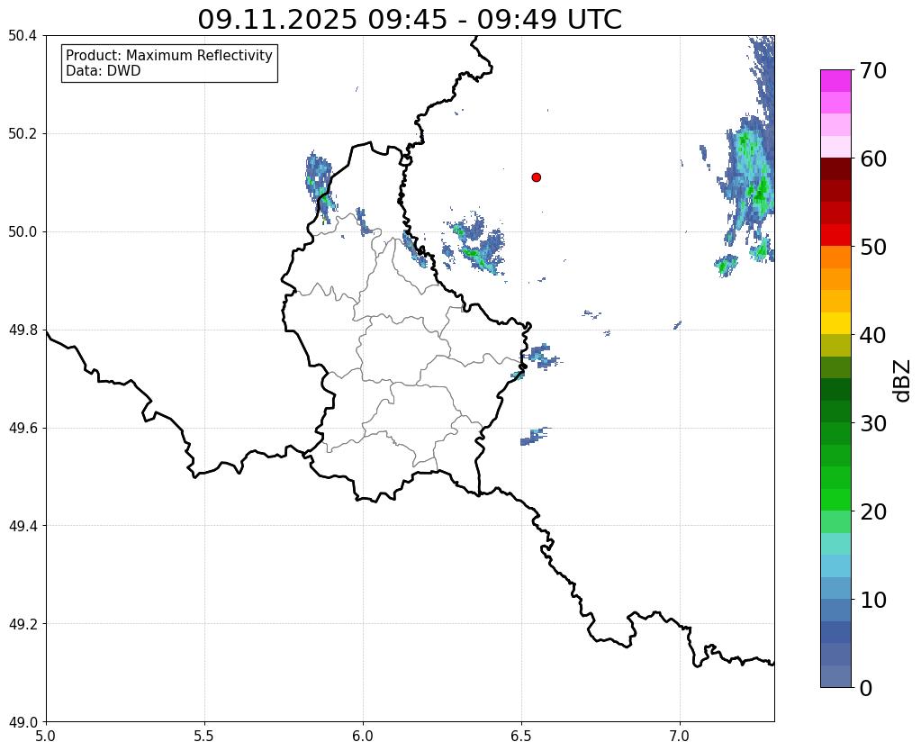Click the latitude axis label 49.0
Viewport: 921px width, 751px height.
pos(23,721)
